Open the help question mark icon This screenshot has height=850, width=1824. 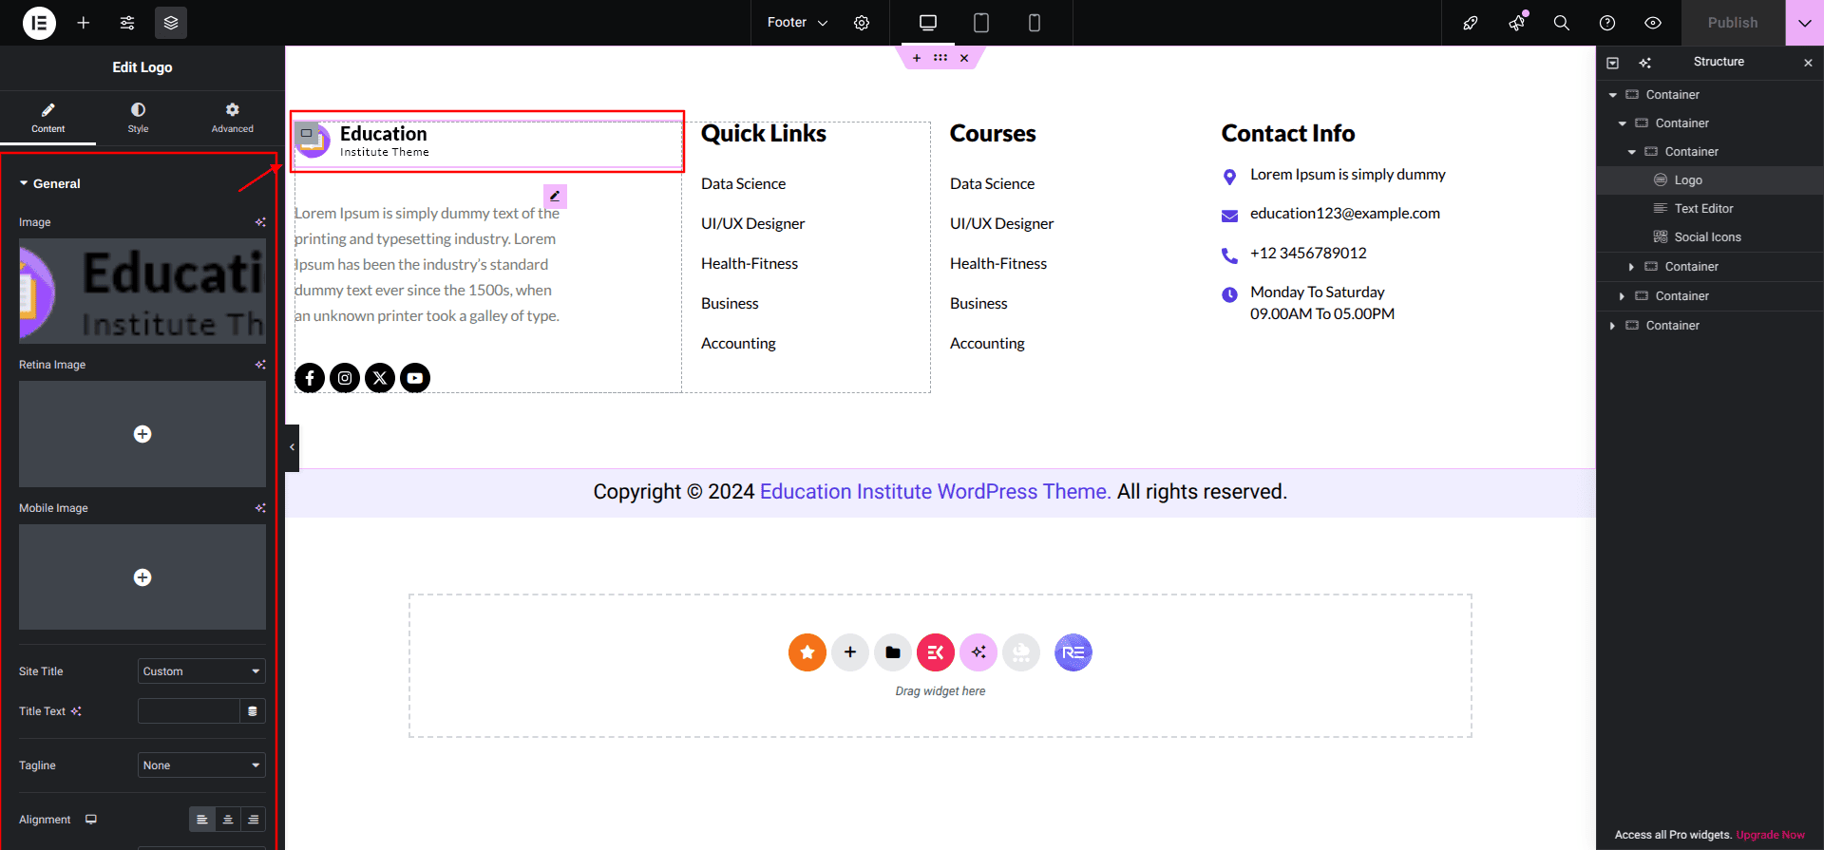[1607, 23]
